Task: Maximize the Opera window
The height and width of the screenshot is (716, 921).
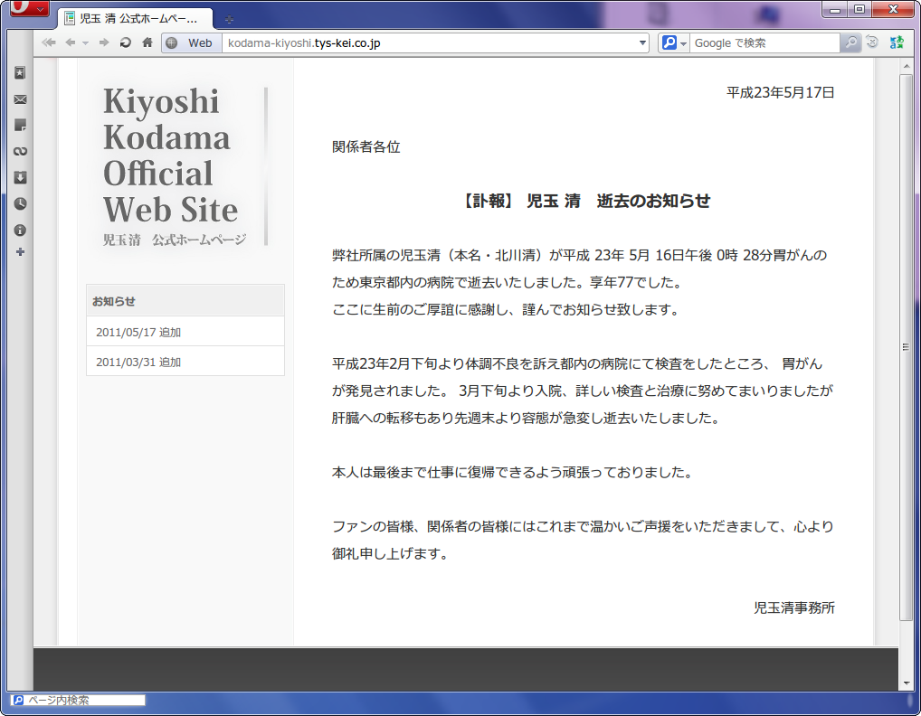Action: (x=859, y=9)
